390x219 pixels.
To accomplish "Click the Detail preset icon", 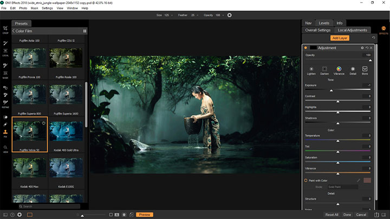I will (x=352, y=69).
